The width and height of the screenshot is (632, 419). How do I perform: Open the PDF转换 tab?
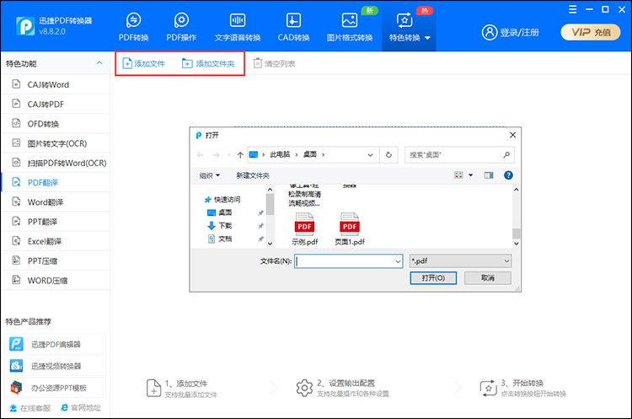tap(133, 27)
